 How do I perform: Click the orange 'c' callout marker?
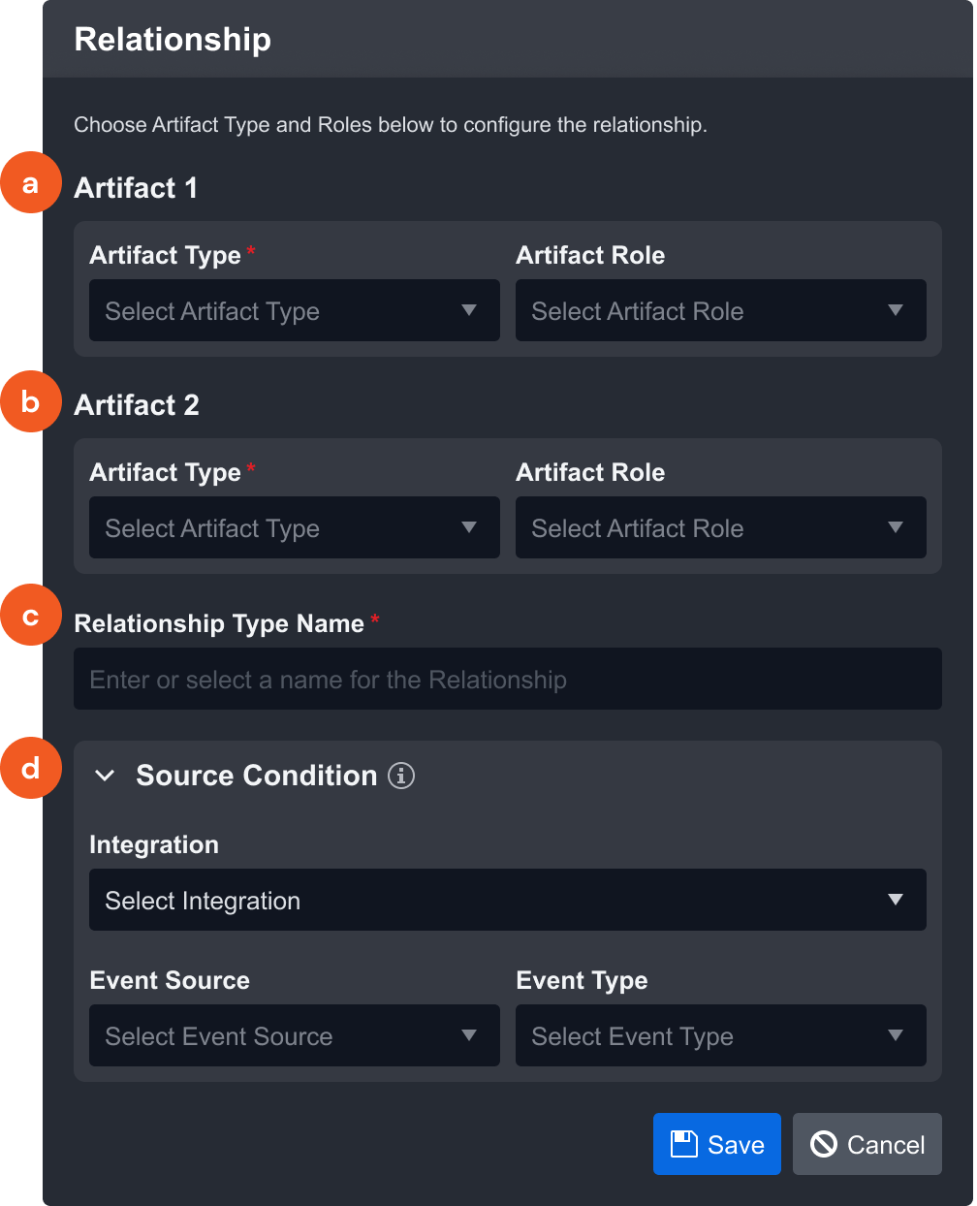pos(31,615)
